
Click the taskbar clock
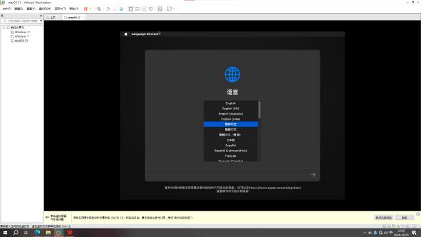401,232
